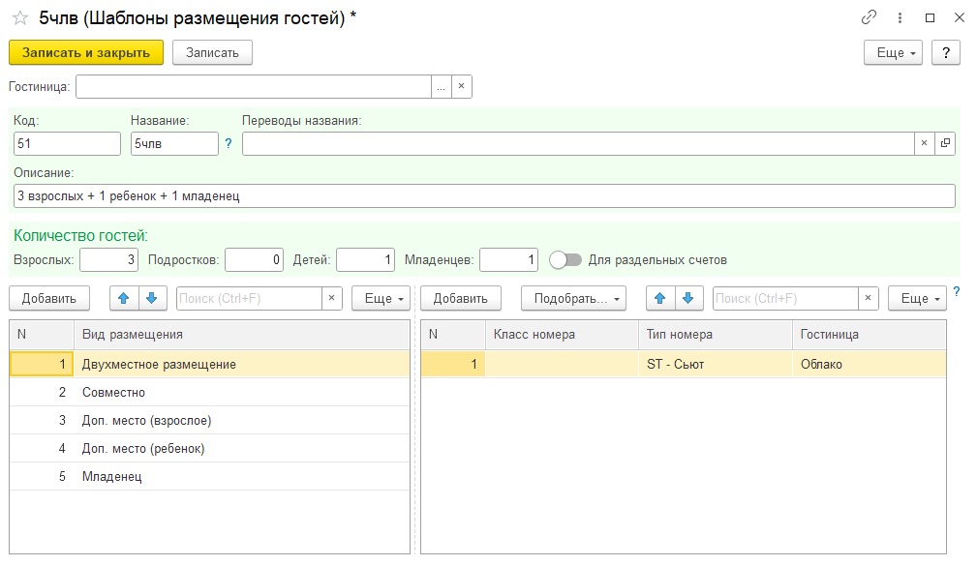The height and width of the screenshot is (566, 977).
Task: Click the Записать button
Action: (212, 53)
